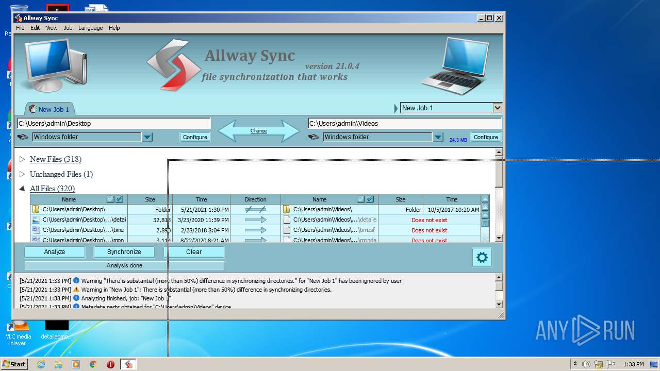The height and width of the screenshot is (371, 660).
Task: Select the folder icon of Desktop row
Action: [x=36, y=209]
